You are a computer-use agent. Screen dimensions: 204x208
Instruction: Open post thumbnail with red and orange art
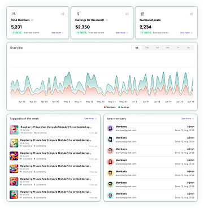tap(14, 182)
